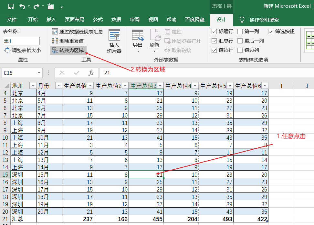The width and height of the screenshot is (314, 225).
Task: Click the Select All corner triangle
Action: 7,86
